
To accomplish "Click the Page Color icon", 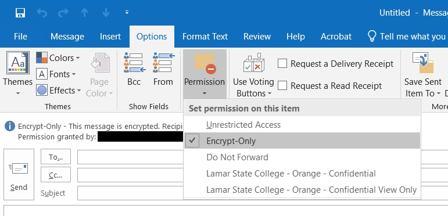I will coord(101,63).
